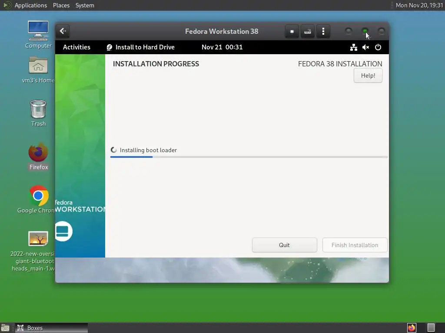The image size is (445, 333).
Task: Click the green maximize window button
Action: pyautogui.click(x=365, y=31)
